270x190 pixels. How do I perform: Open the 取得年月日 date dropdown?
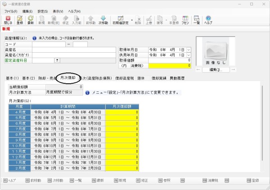[x=189, y=49]
